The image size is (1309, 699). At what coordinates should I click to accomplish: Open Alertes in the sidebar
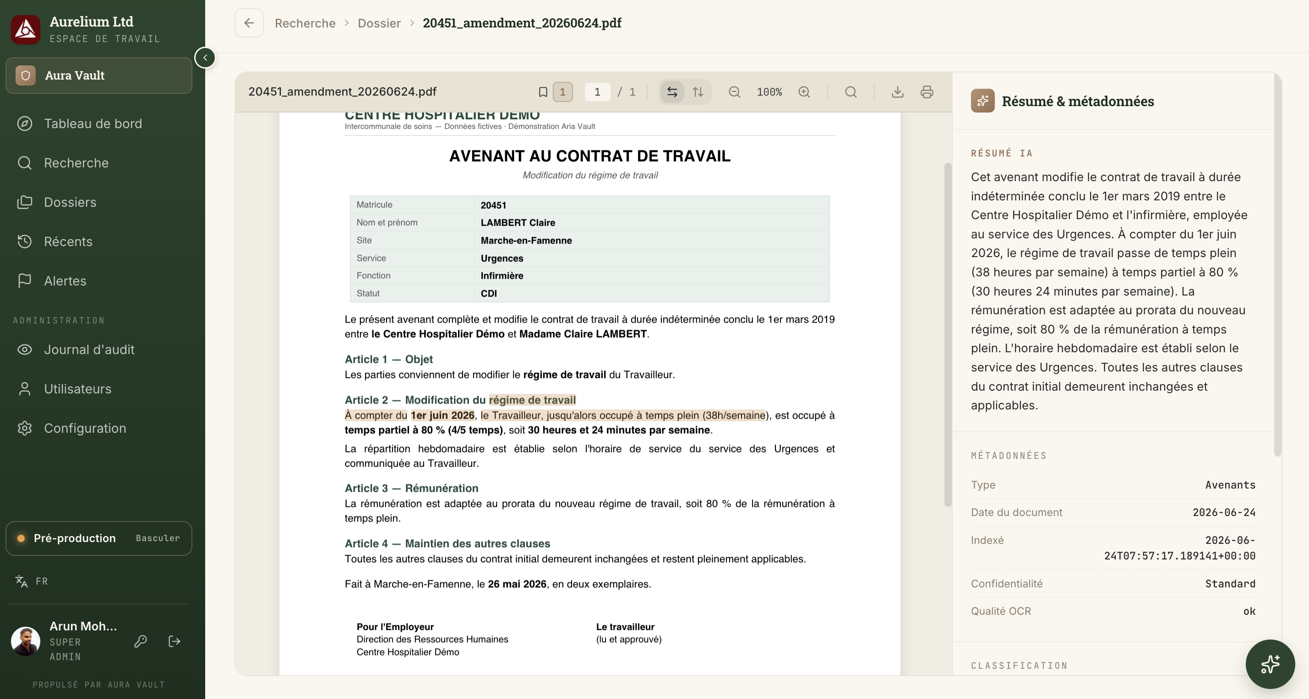[65, 281]
